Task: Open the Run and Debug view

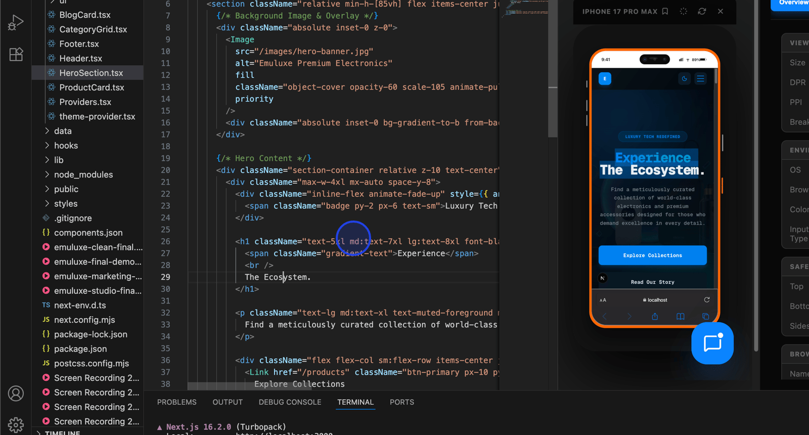Action: tap(16, 23)
